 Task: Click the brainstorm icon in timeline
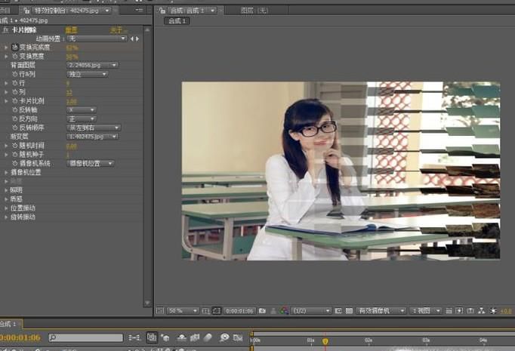click(224, 338)
